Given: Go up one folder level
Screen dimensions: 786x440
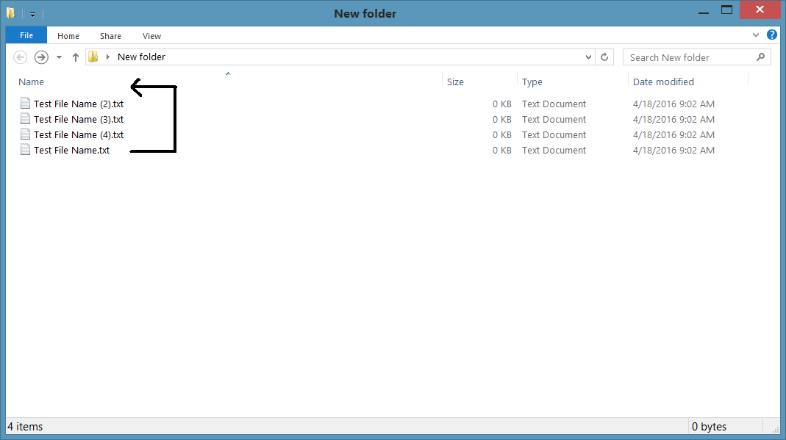Looking at the screenshot, I should pyautogui.click(x=75, y=57).
